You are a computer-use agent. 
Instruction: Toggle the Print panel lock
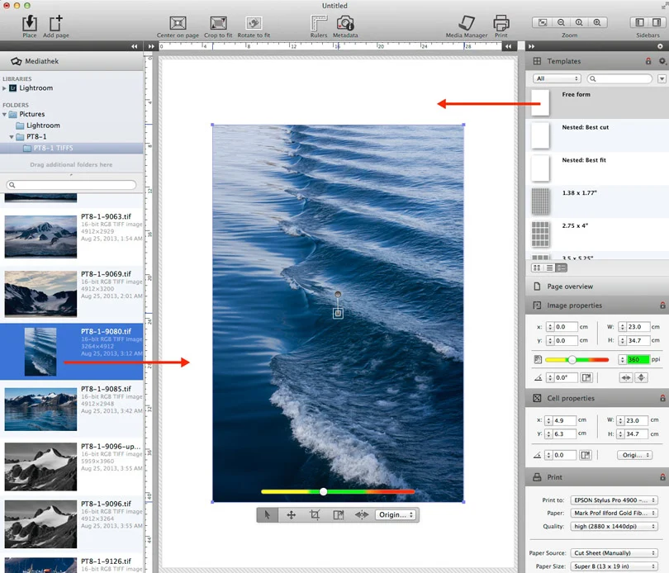[662, 477]
